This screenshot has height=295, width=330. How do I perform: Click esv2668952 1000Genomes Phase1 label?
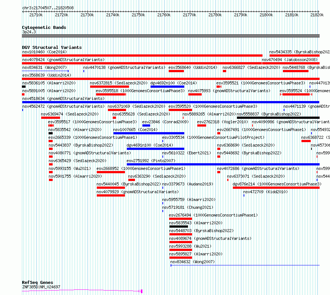pos(141,168)
